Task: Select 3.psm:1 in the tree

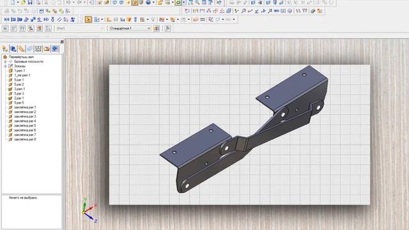Action: coord(20,89)
